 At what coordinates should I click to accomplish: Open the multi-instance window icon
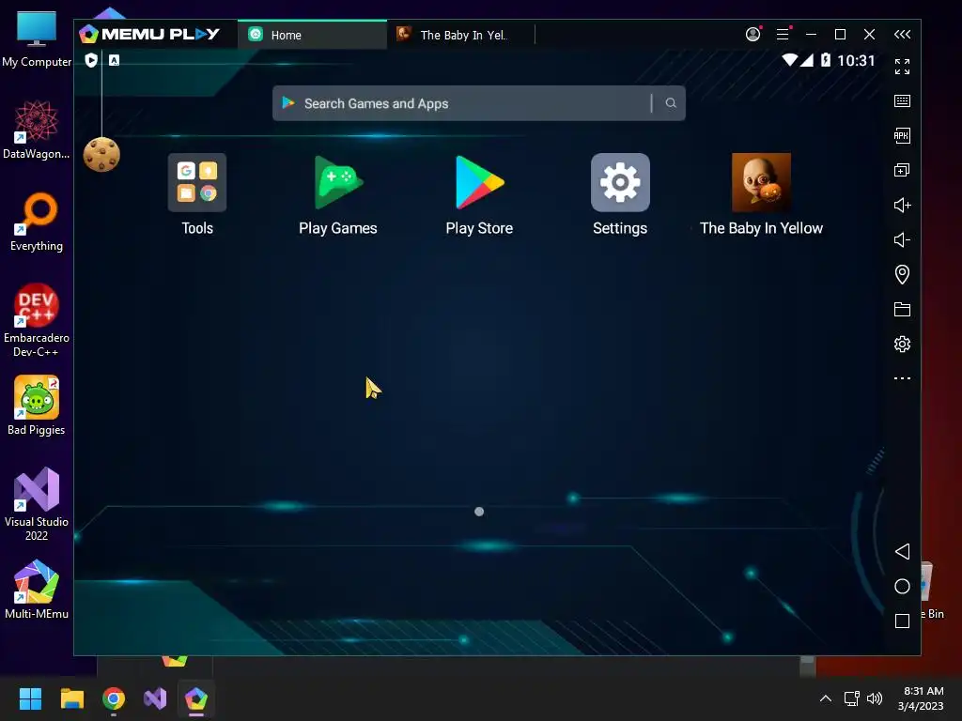pyautogui.click(x=902, y=171)
